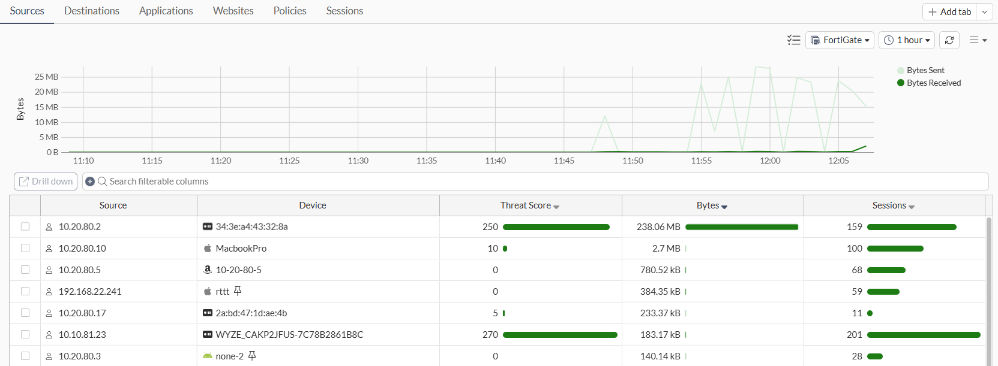Check the box for 10.10.81.23

(x=25, y=334)
